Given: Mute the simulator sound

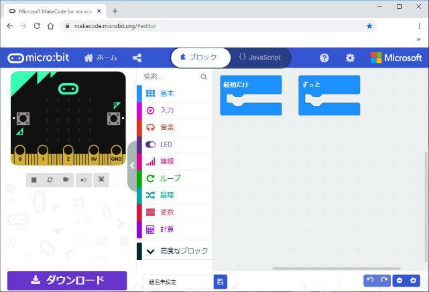Looking at the screenshot, I should click(84, 179).
